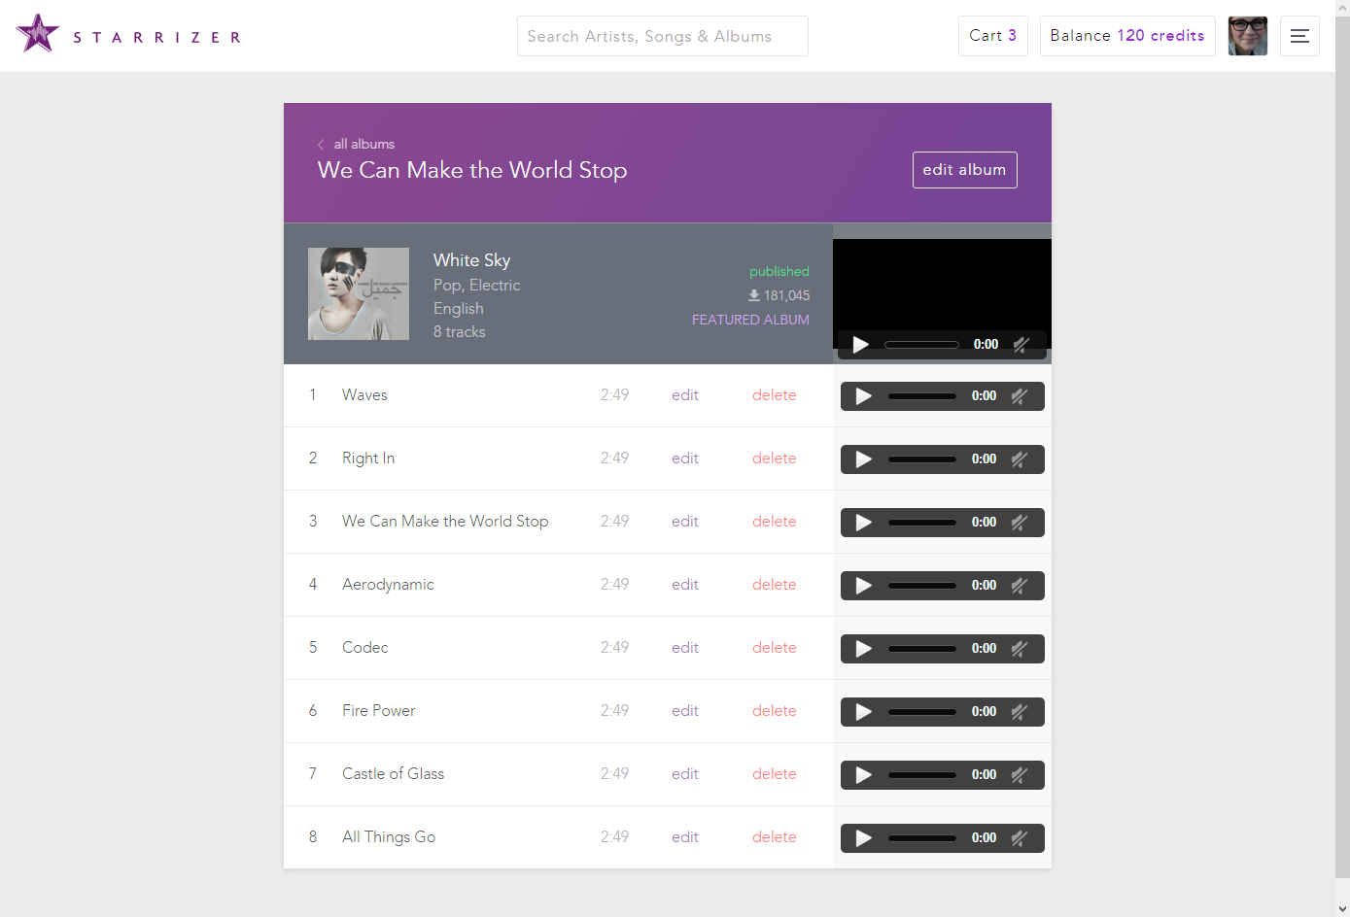Toggle mute on the Castle of Glass player

1020,775
